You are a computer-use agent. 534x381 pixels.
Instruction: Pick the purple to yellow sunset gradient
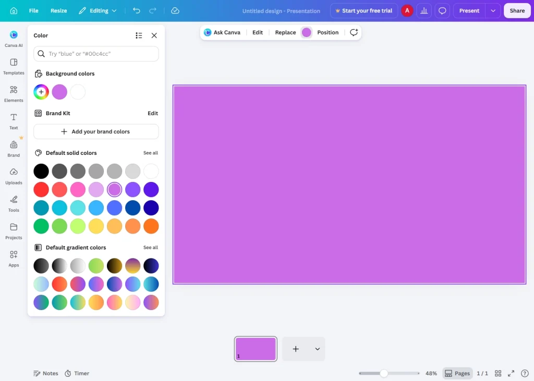(133, 266)
